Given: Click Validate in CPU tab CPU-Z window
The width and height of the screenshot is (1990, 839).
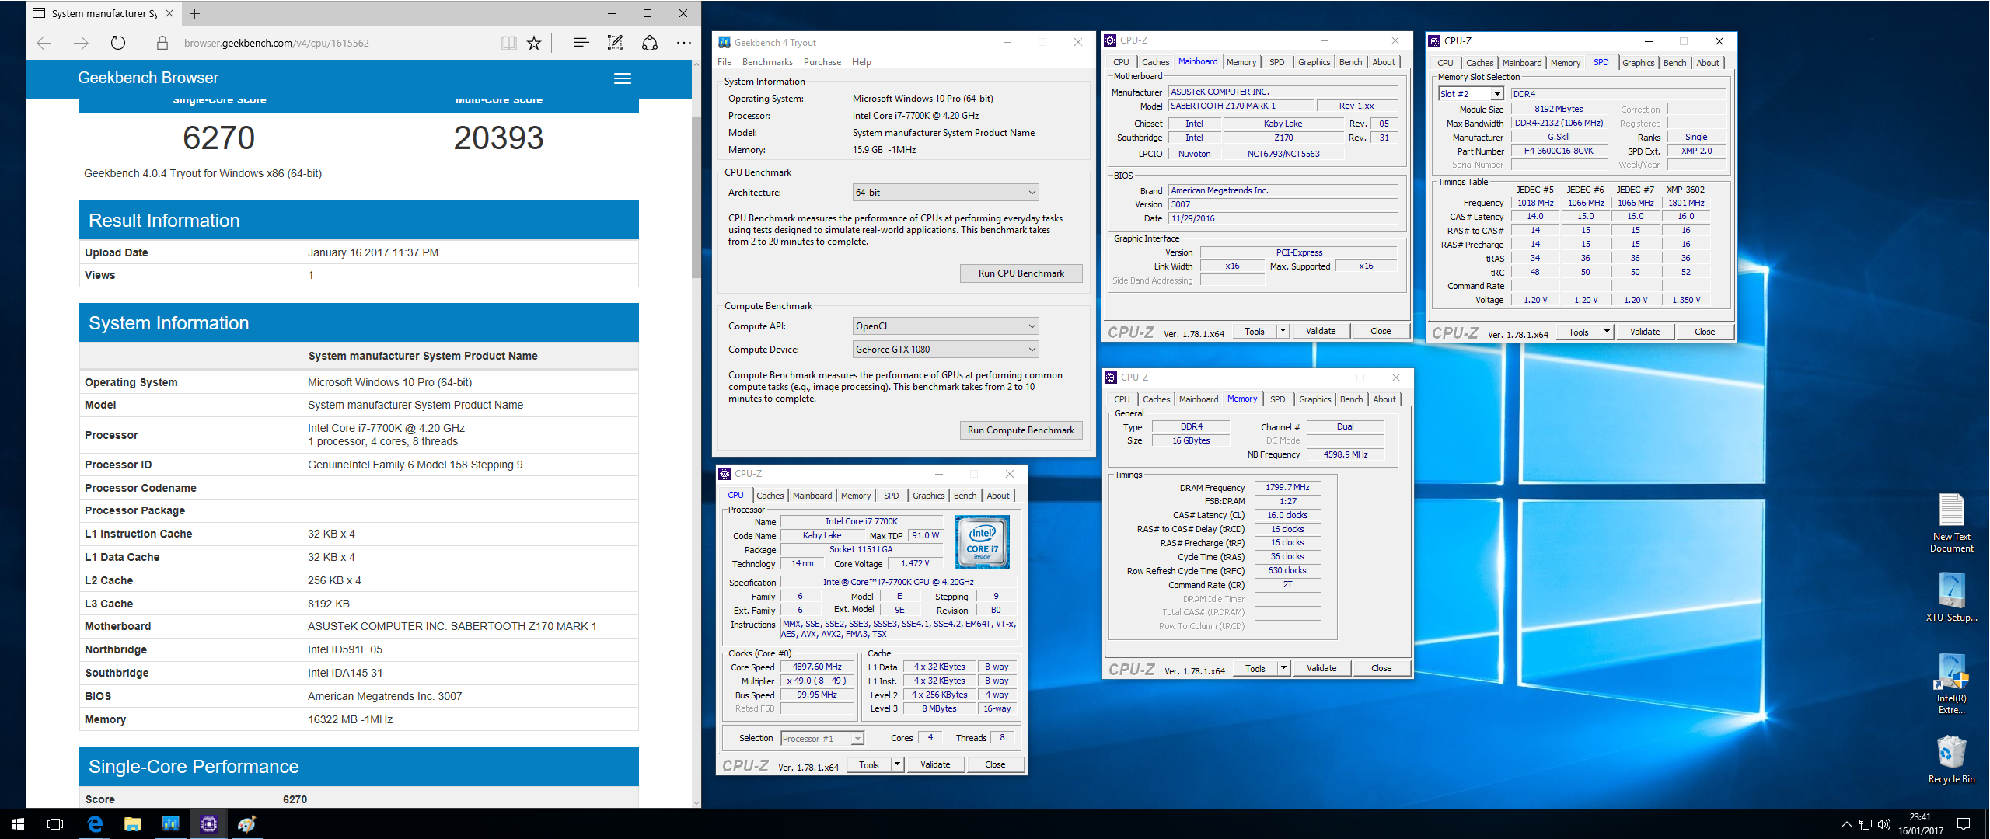Looking at the screenshot, I should click(935, 764).
